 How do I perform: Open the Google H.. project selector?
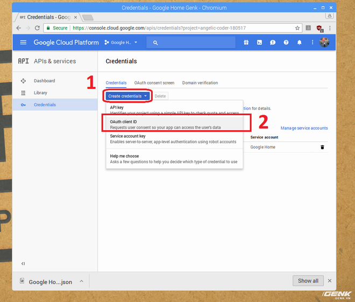[x=120, y=43]
